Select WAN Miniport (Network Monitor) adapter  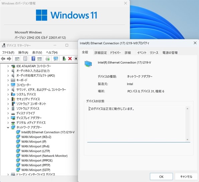pos(44,156)
